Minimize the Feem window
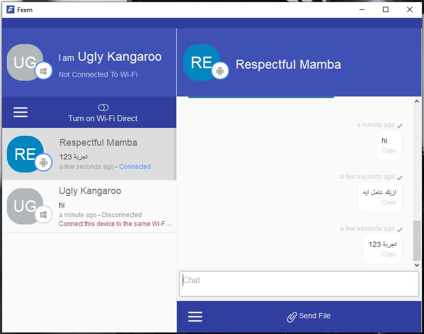The height and width of the screenshot is (334, 424). tap(362, 10)
